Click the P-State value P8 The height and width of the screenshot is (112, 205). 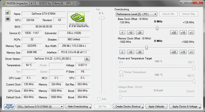click(x=83, y=72)
